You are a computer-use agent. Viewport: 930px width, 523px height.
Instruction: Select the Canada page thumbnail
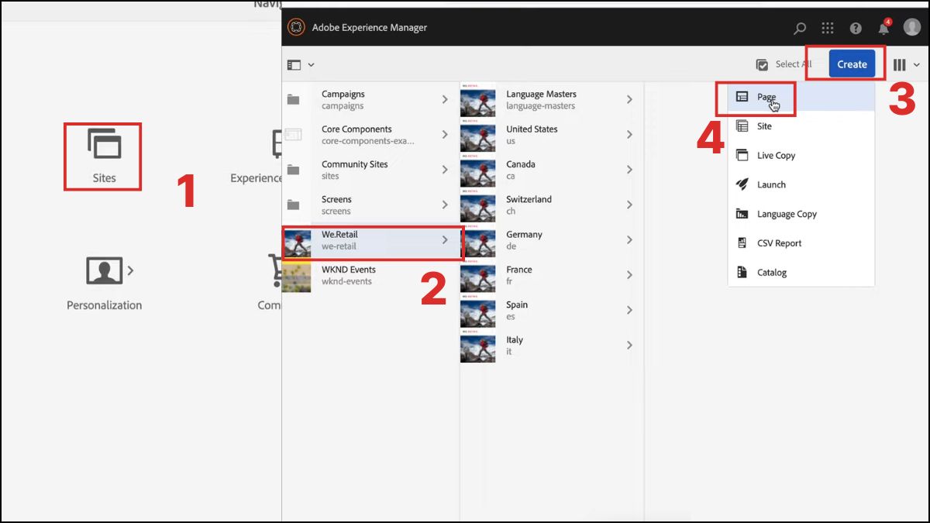(x=477, y=170)
